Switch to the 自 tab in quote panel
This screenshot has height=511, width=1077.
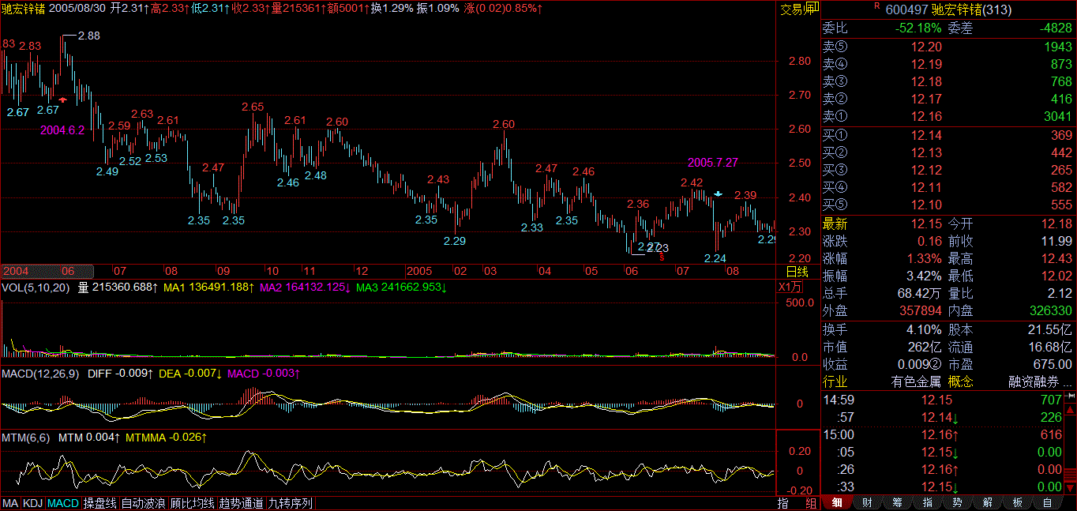1047,502
